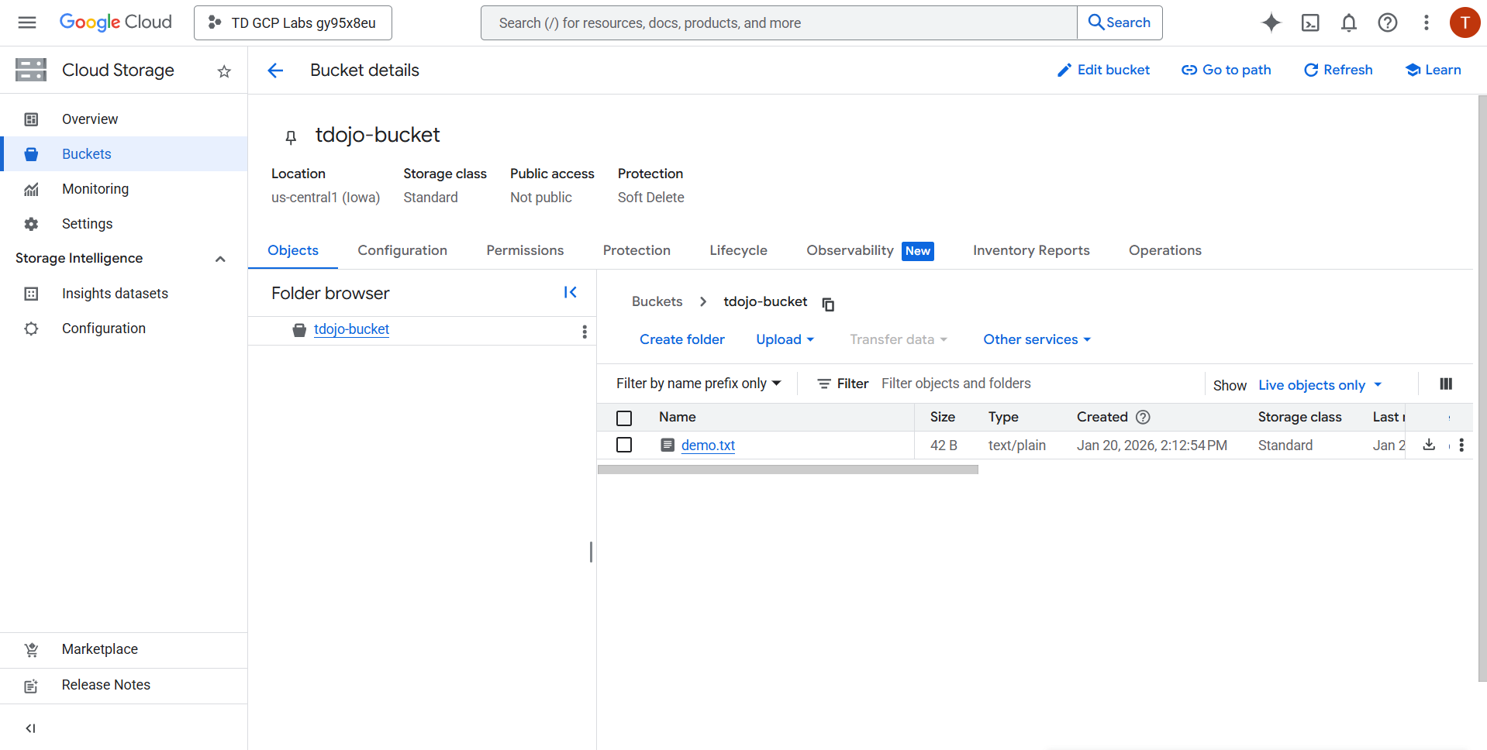Switch to the Lifecycle tab

[738, 250]
